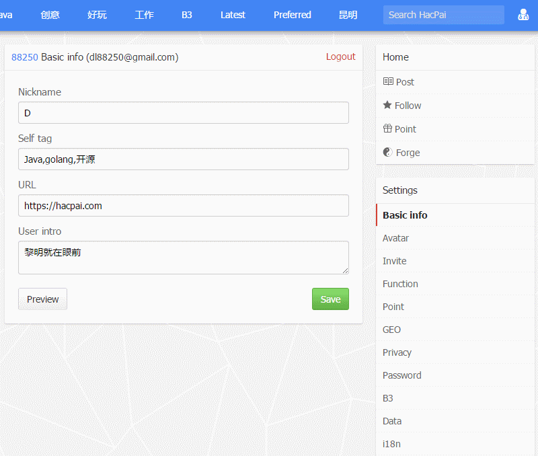This screenshot has width=538, height=456.
Task: Click into the Nickname input field
Action: (x=184, y=112)
